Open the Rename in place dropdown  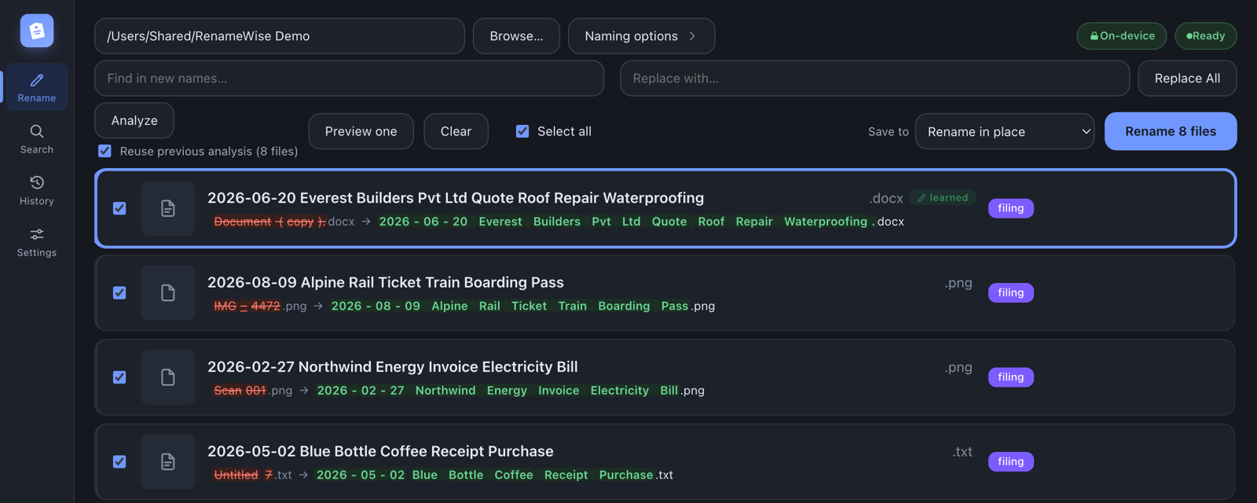[x=1005, y=131]
